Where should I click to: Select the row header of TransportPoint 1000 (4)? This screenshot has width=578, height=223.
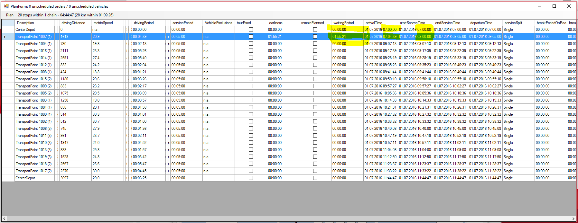coord(8,114)
